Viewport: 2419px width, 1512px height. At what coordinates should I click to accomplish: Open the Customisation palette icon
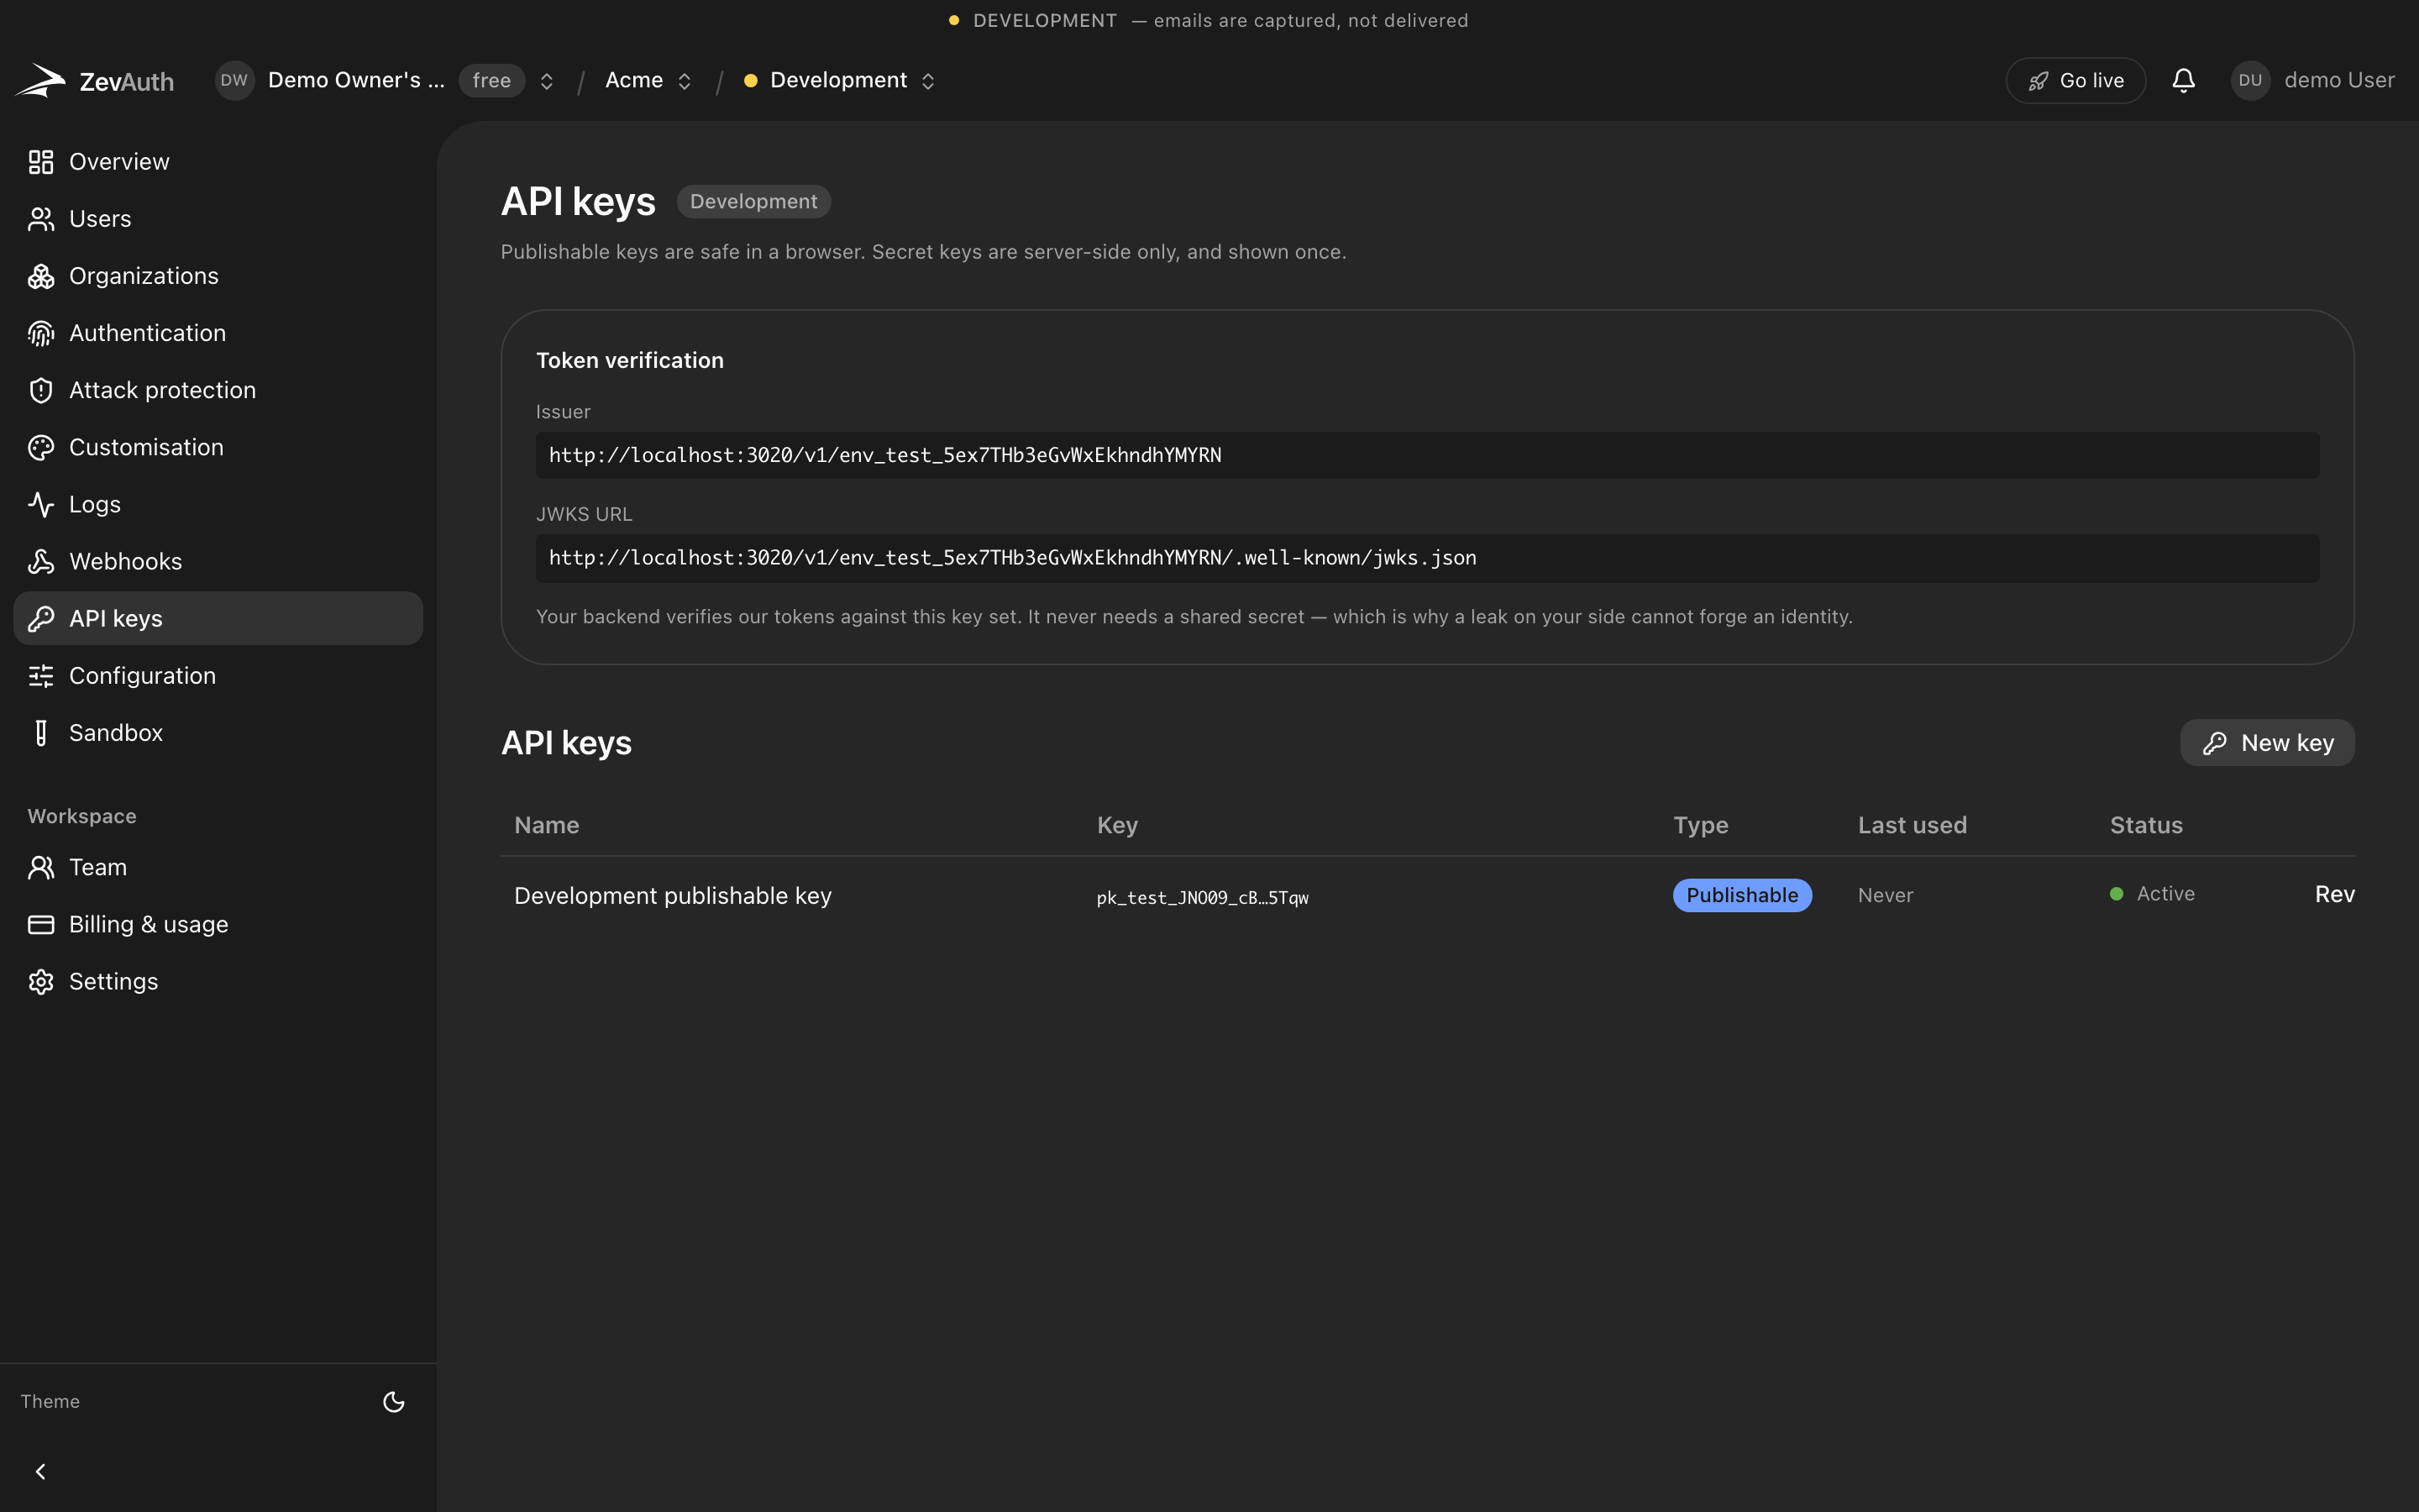41,447
